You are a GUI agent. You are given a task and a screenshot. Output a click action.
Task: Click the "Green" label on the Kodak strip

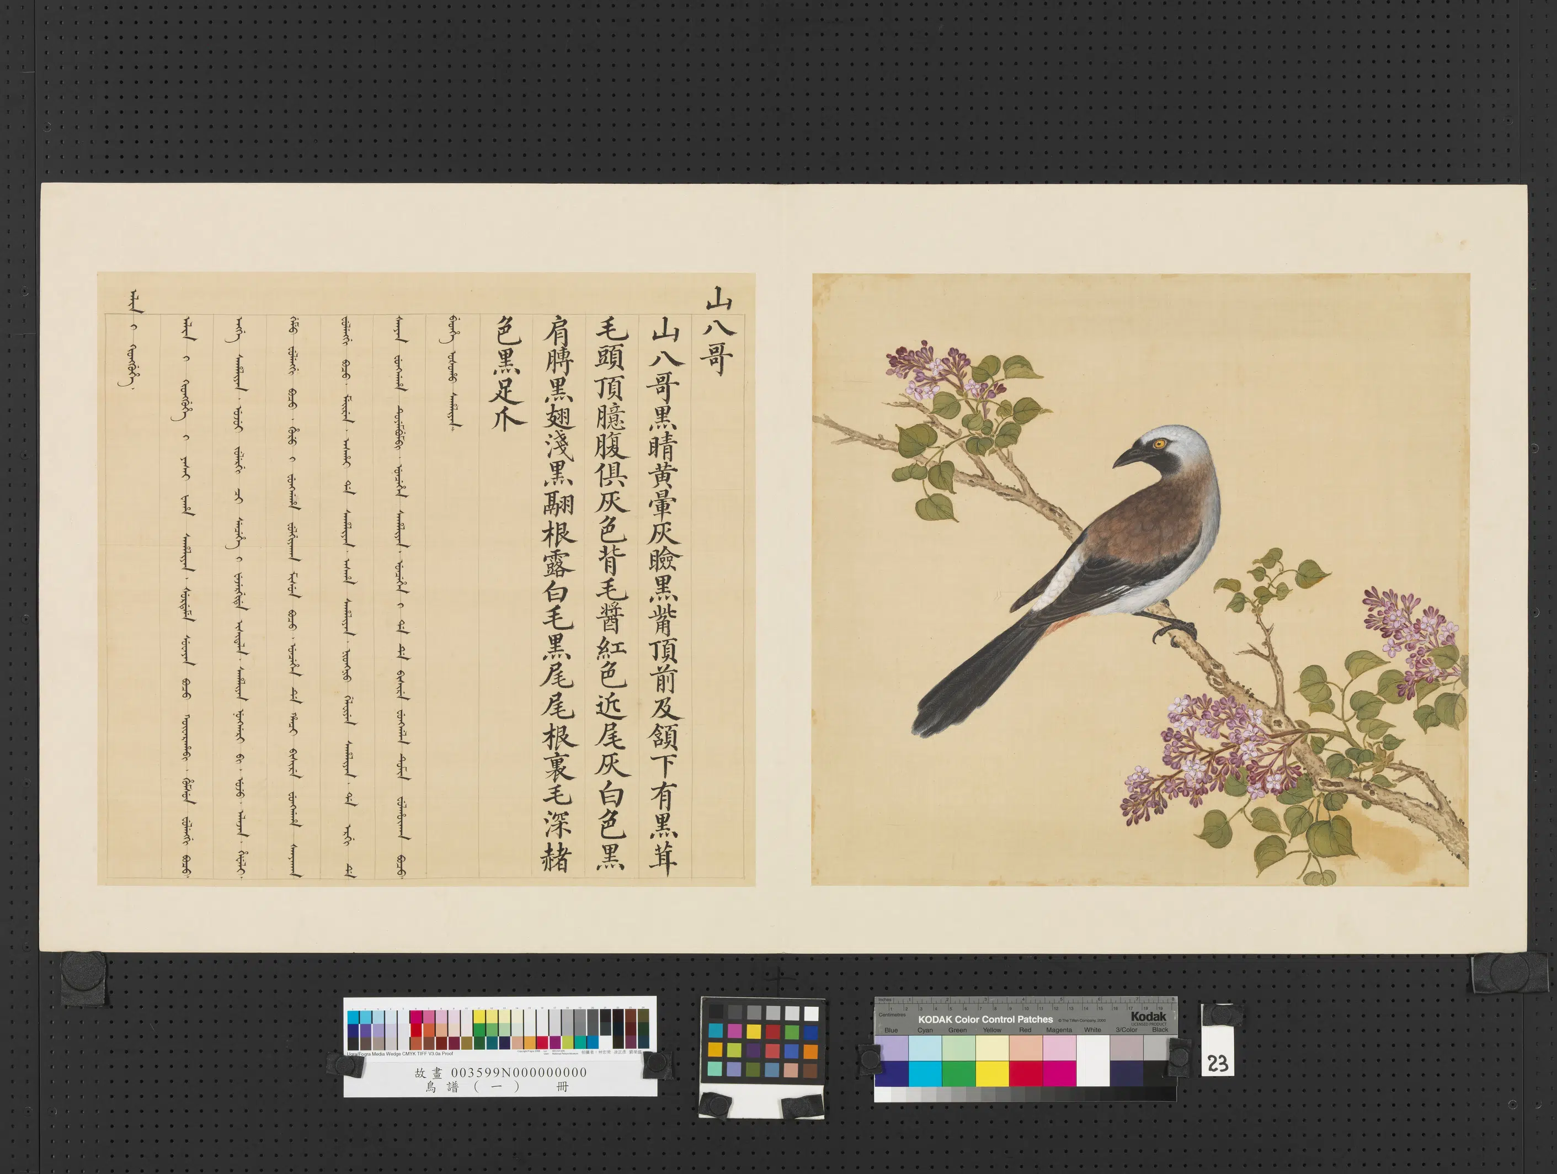point(957,1029)
